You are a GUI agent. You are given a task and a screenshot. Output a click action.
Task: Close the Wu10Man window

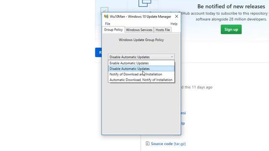177,16
